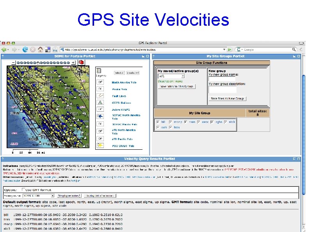Viewport: 310px width, 232px height.
Task: Minimize the My Site Groups Portlet
Action: (x=294, y=56)
